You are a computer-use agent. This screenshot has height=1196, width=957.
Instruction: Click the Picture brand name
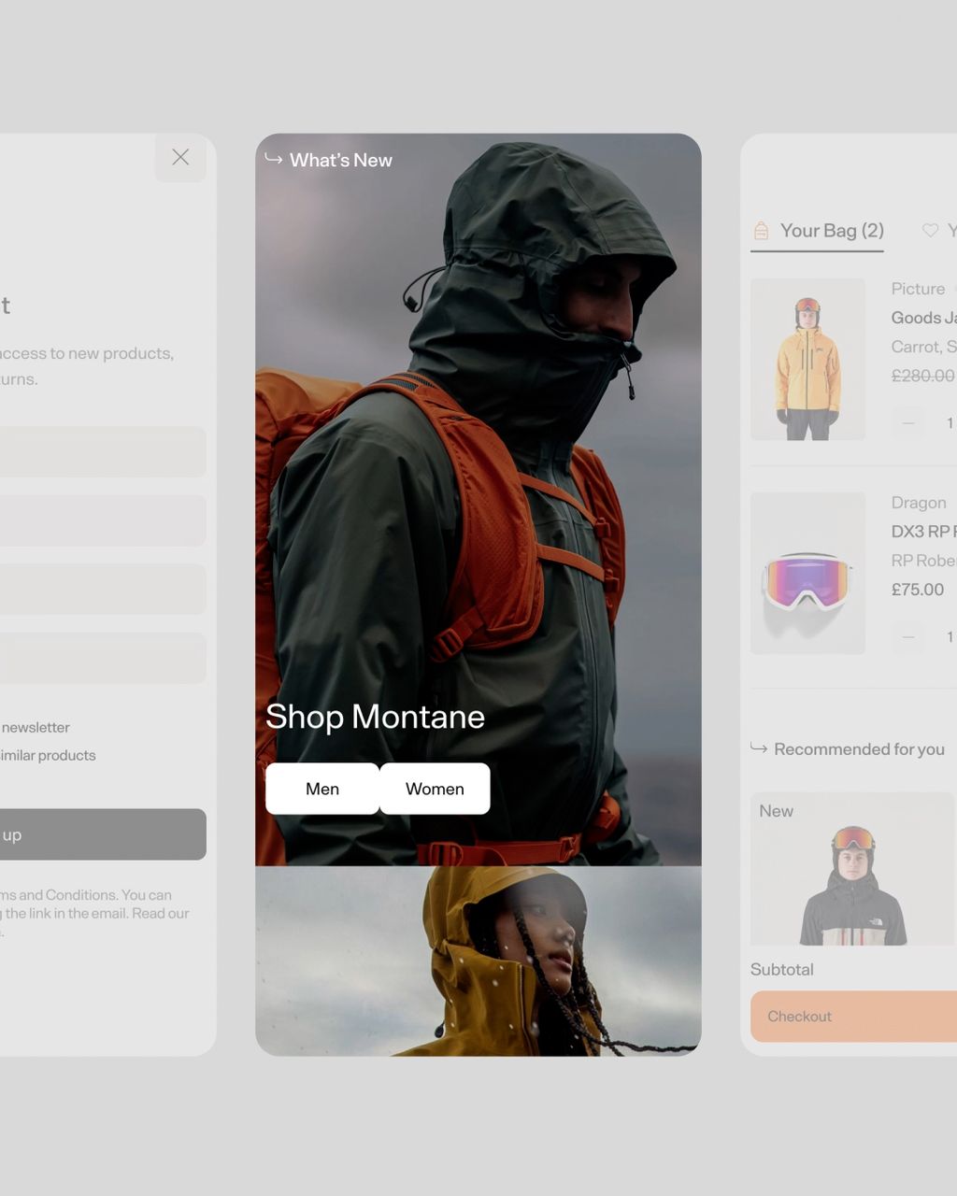point(918,289)
